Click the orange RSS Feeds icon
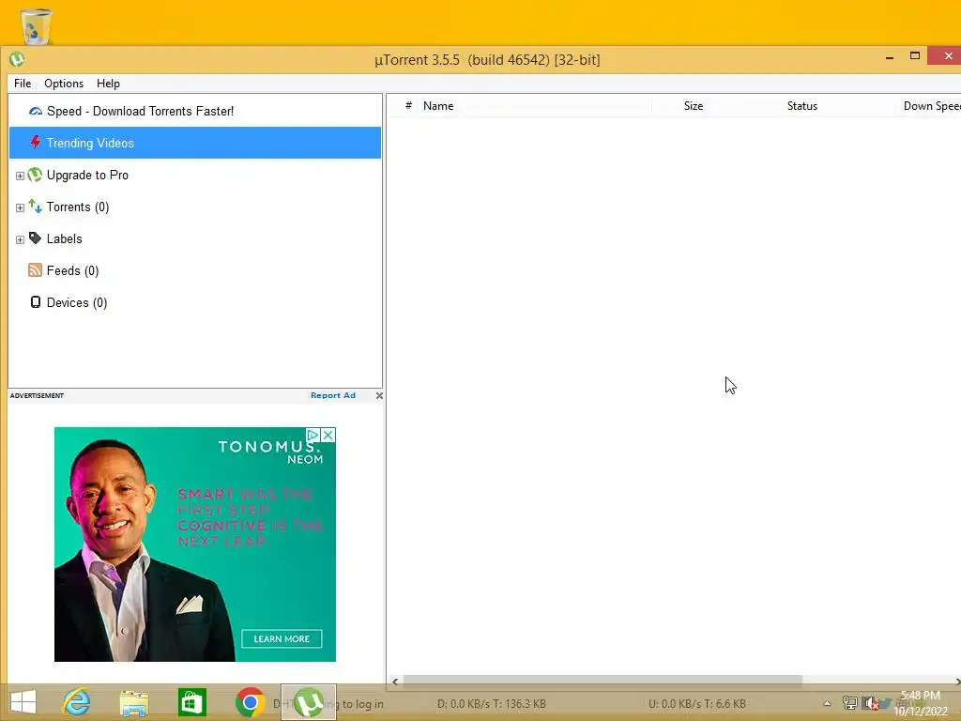 click(x=35, y=270)
